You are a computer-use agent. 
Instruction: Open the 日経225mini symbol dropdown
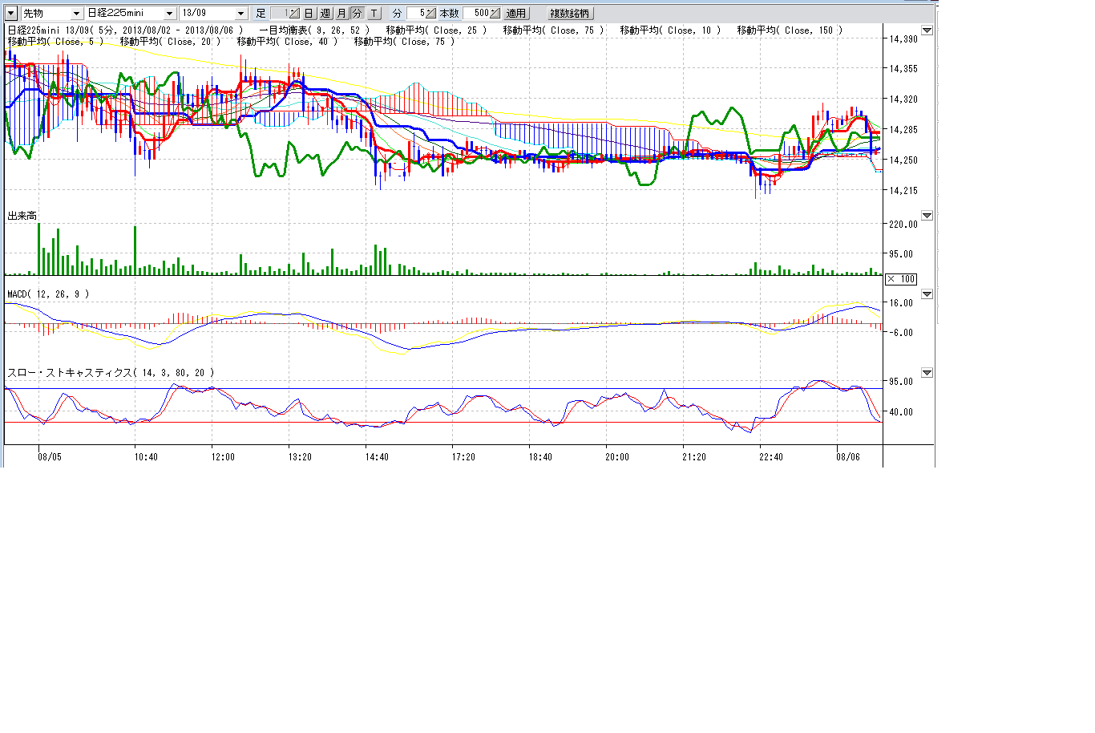[x=169, y=14]
